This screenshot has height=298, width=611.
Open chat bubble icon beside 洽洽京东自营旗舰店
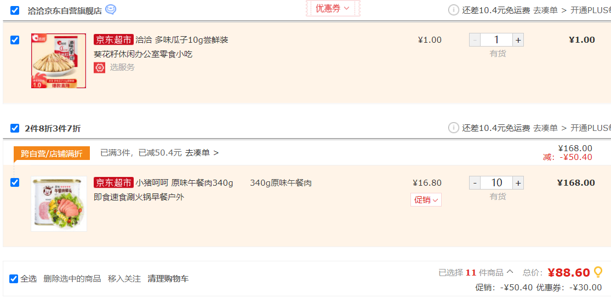tap(111, 10)
